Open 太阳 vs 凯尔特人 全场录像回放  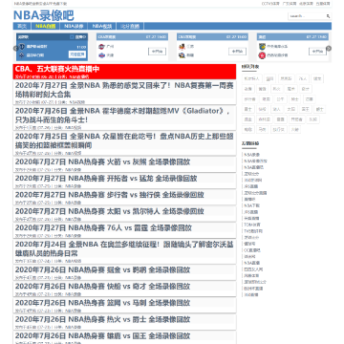[x=110, y=211]
